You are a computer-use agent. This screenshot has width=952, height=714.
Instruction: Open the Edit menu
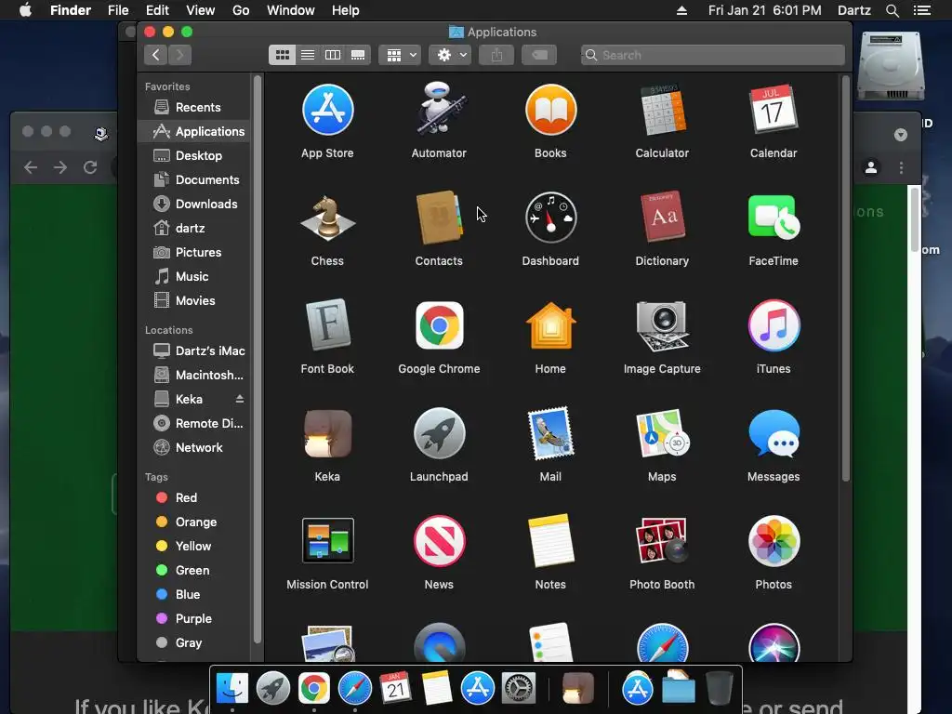[157, 10]
